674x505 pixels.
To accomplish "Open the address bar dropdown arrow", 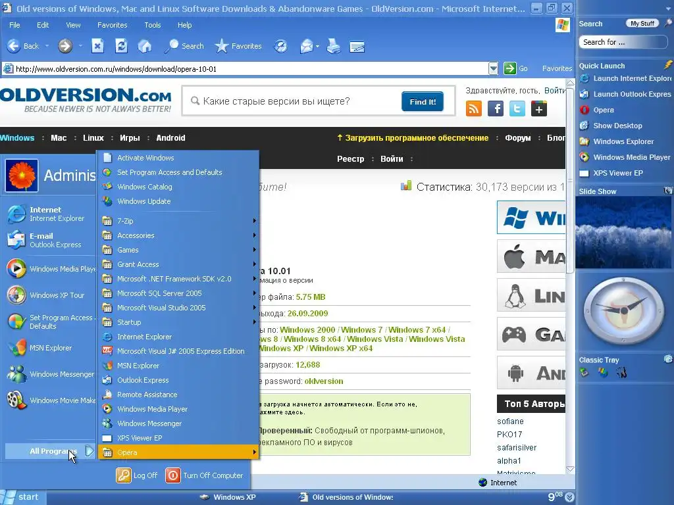I will 493,68.
